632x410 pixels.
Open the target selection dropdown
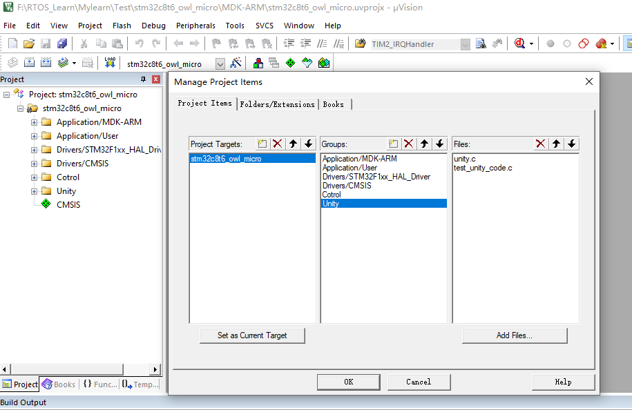coord(220,63)
